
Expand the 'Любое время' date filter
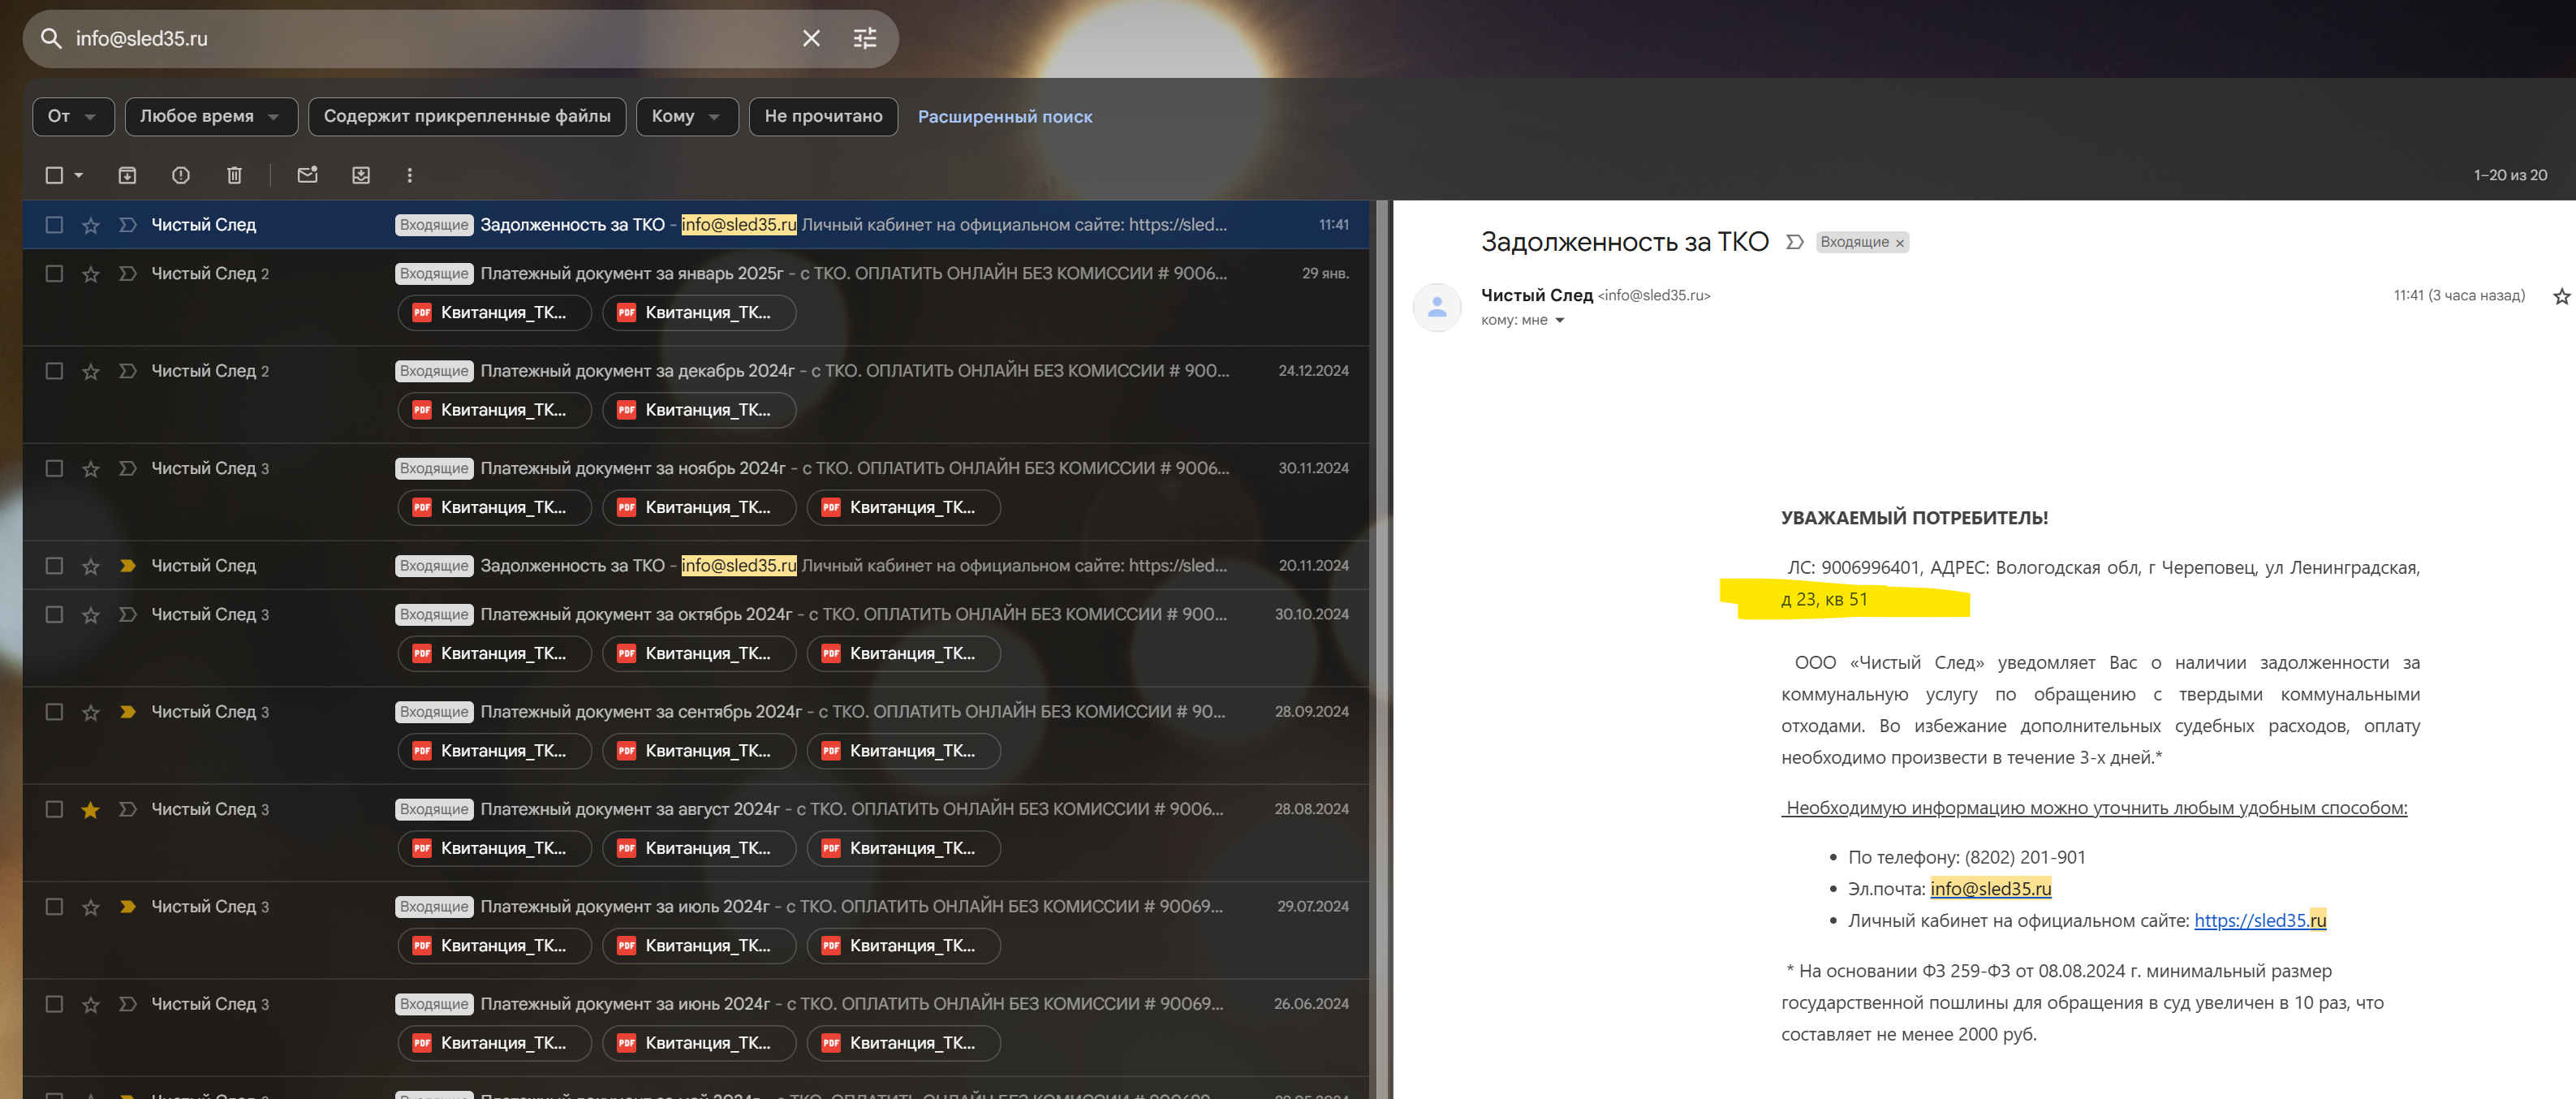[x=210, y=116]
